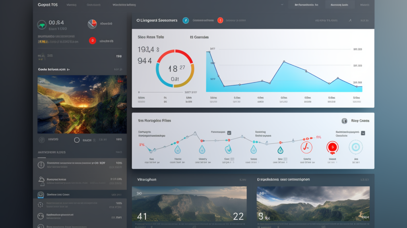
Task: Select the water droplet icon above Iosos
Action: [x=254, y=149]
